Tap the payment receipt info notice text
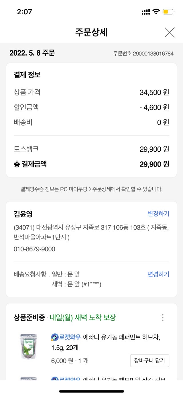This screenshot has width=183, height=397. click(91, 189)
